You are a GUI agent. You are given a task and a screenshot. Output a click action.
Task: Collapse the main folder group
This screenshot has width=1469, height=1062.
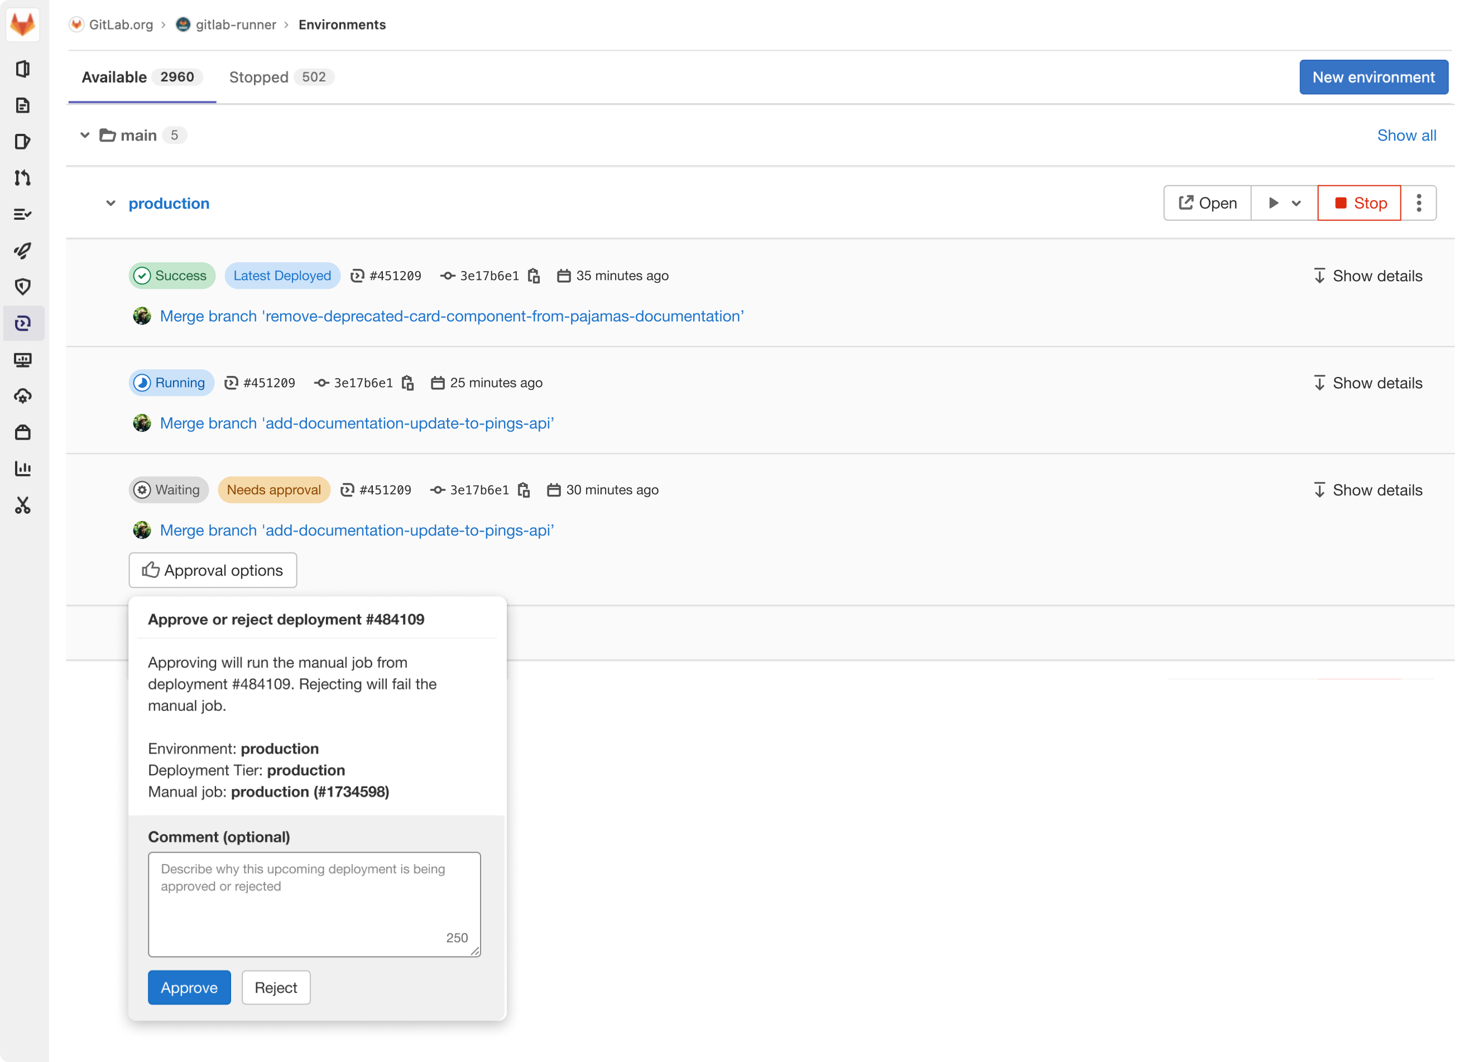click(x=85, y=134)
